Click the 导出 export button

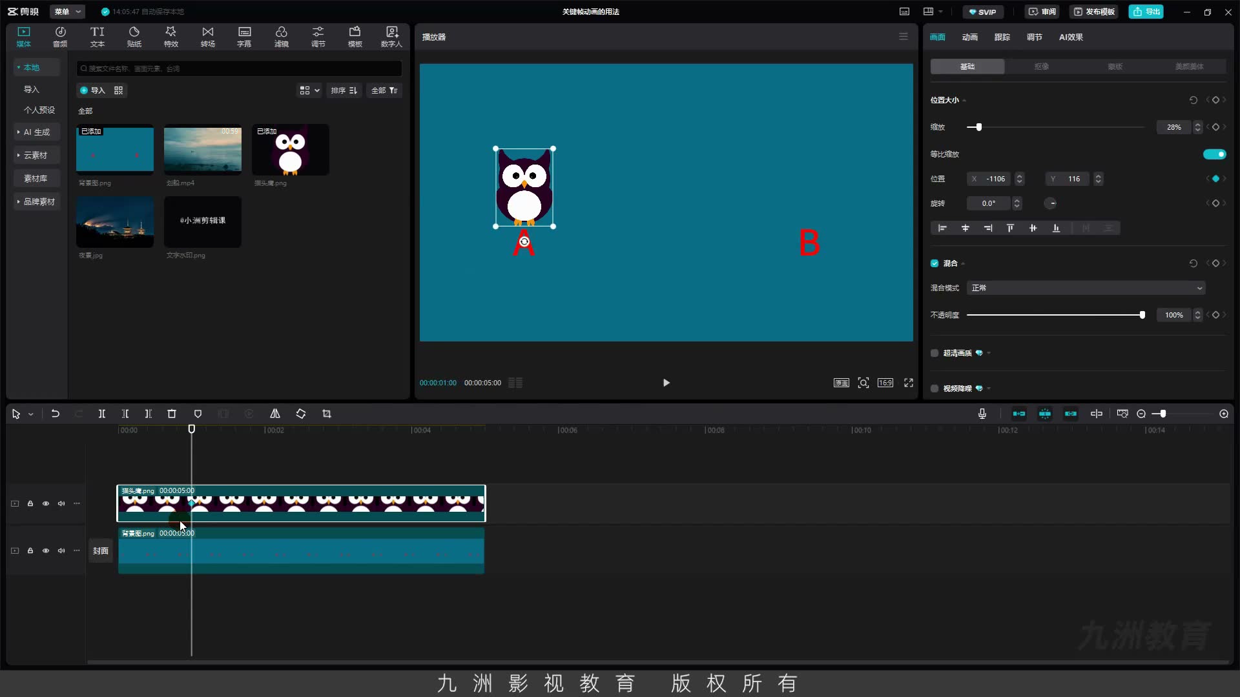coord(1146,12)
